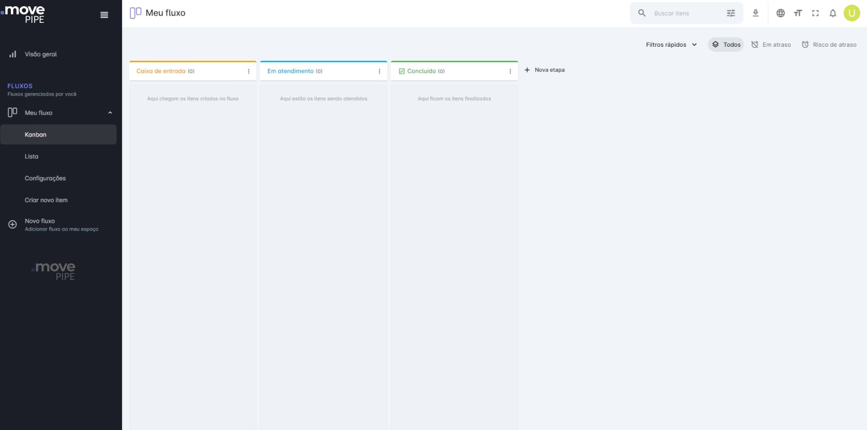The image size is (867, 430).
Task: Select the Kanban view in sidebar
Action: (x=58, y=135)
